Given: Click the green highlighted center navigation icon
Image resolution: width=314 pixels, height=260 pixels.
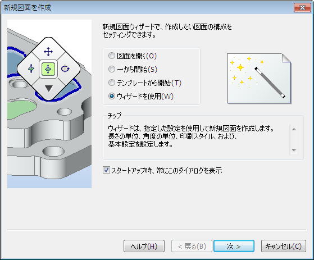Looking at the screenshot, I should pos(48,69).
